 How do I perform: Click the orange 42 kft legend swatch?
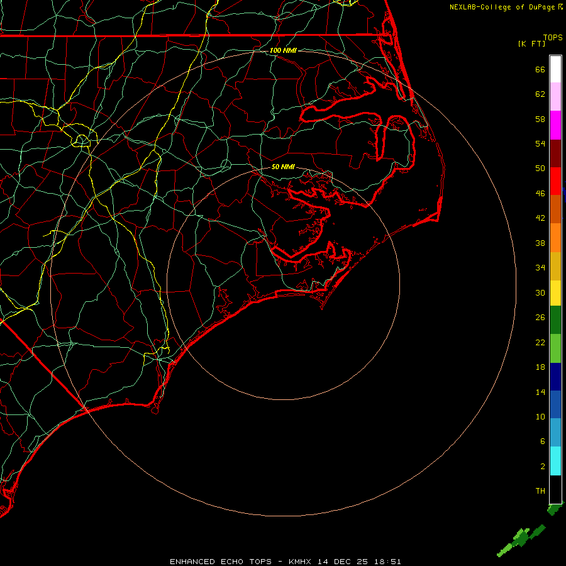555,238
